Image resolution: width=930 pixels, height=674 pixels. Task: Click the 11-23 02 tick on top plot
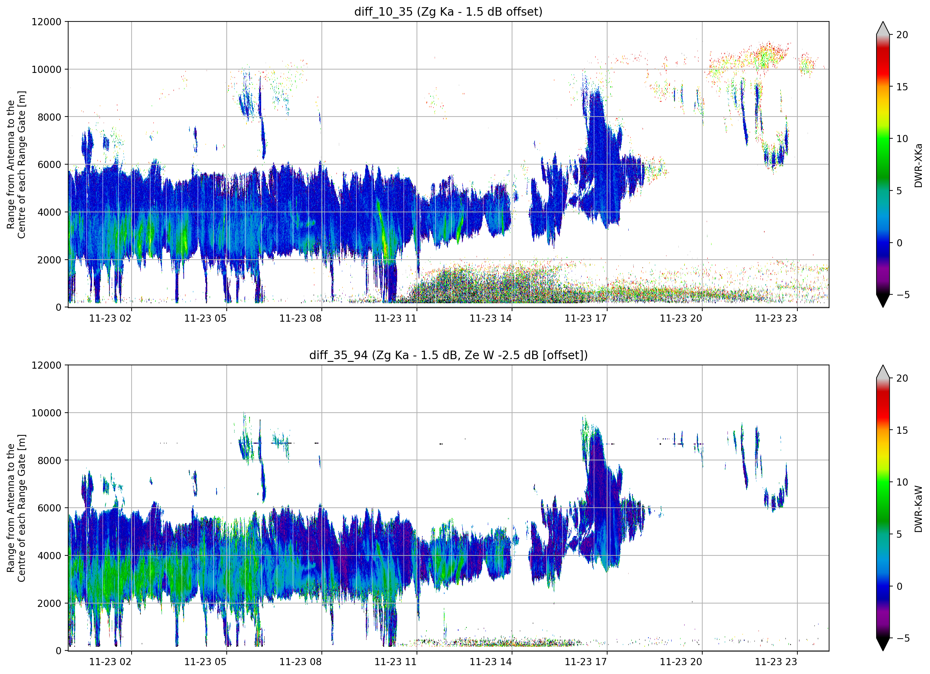pos(110,318)
